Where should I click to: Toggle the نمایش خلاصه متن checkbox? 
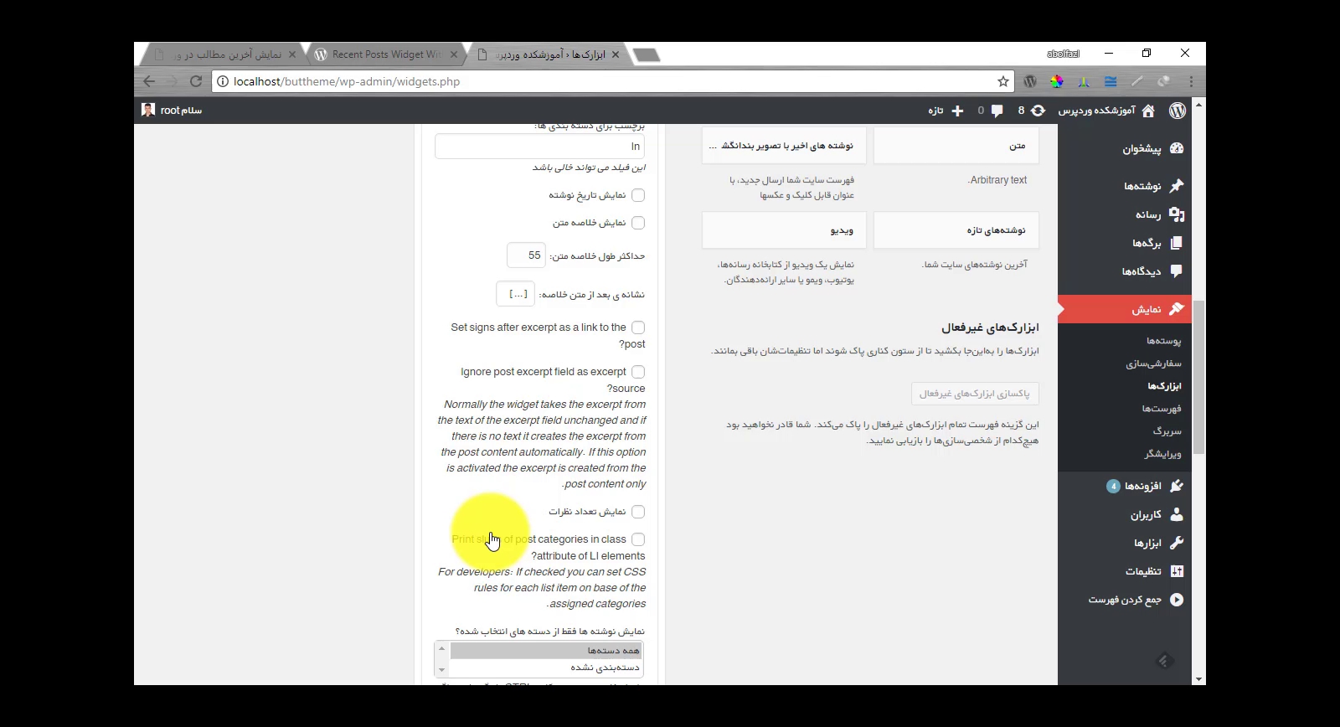point(638,223)
